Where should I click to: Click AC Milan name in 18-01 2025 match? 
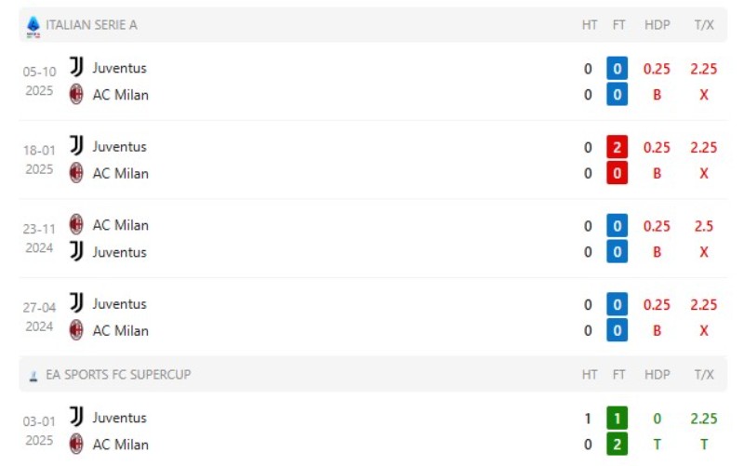(x=120, y=173)
